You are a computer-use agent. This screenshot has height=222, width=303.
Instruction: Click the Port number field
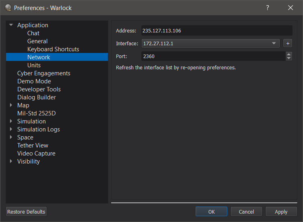tap(214, 57)
